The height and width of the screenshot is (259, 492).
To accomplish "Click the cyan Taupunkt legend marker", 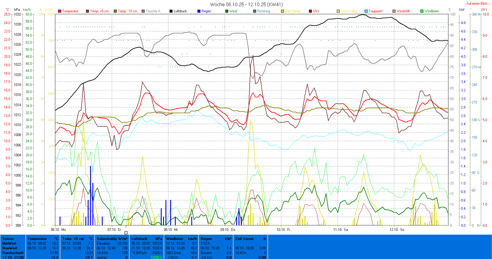I will pos(366,11).
